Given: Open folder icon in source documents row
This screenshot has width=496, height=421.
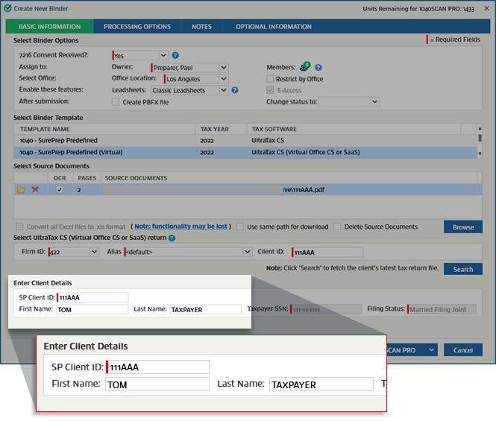Looking at the screenshot, I should 21,190.
